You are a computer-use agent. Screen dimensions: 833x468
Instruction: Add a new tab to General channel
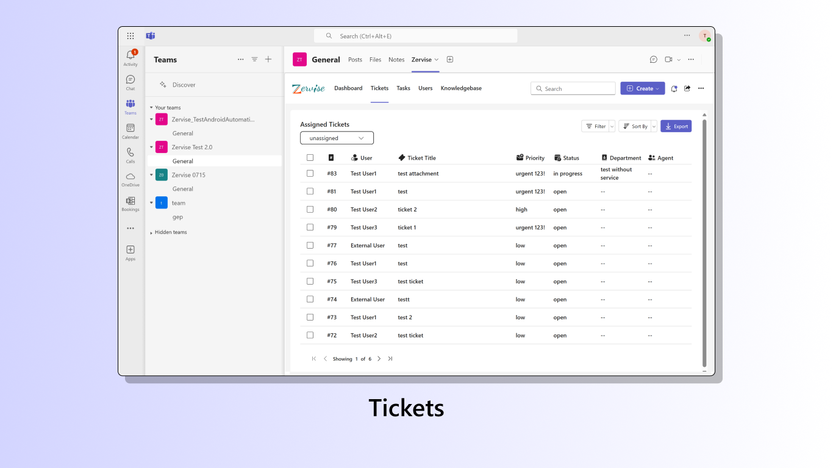[x=450, y=60]
